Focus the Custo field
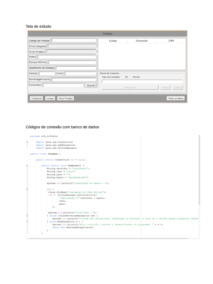213x284 pixels. [x=80, y=73]
